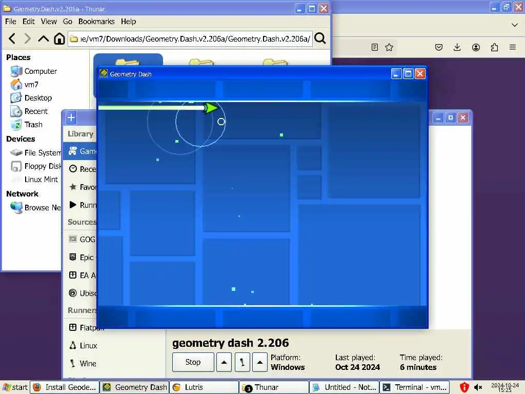
Task: Open the Go menu in Thunar
Action: [x=67, y=22]
